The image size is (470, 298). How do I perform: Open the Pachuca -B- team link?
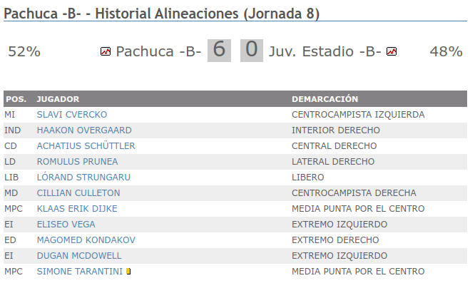(x=158, y=51)
